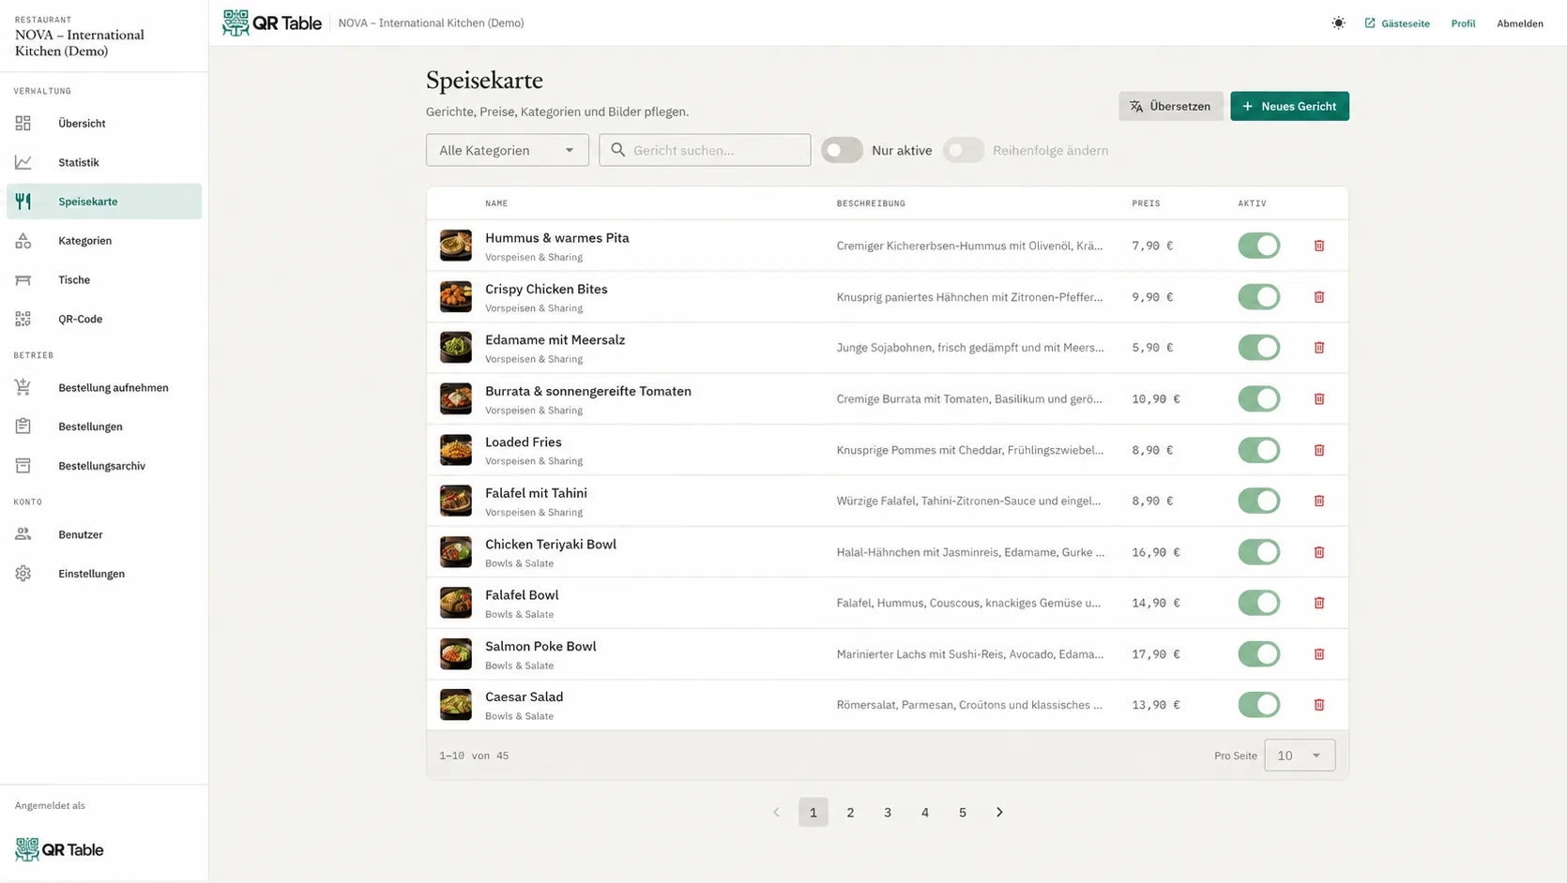1567x883 pixels.
Task: Delete the Crispy Chicken Bites dish
Action: coord(1319,297)
